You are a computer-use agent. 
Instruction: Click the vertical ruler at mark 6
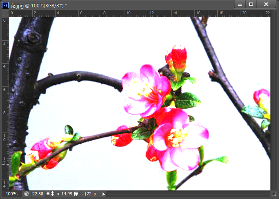[x=5, y=89]
